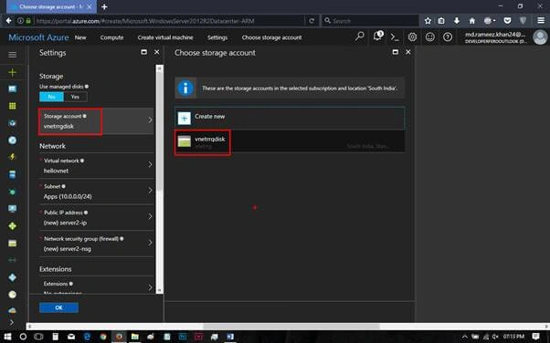Click New breadcrumb item

[x=80, y=37]
